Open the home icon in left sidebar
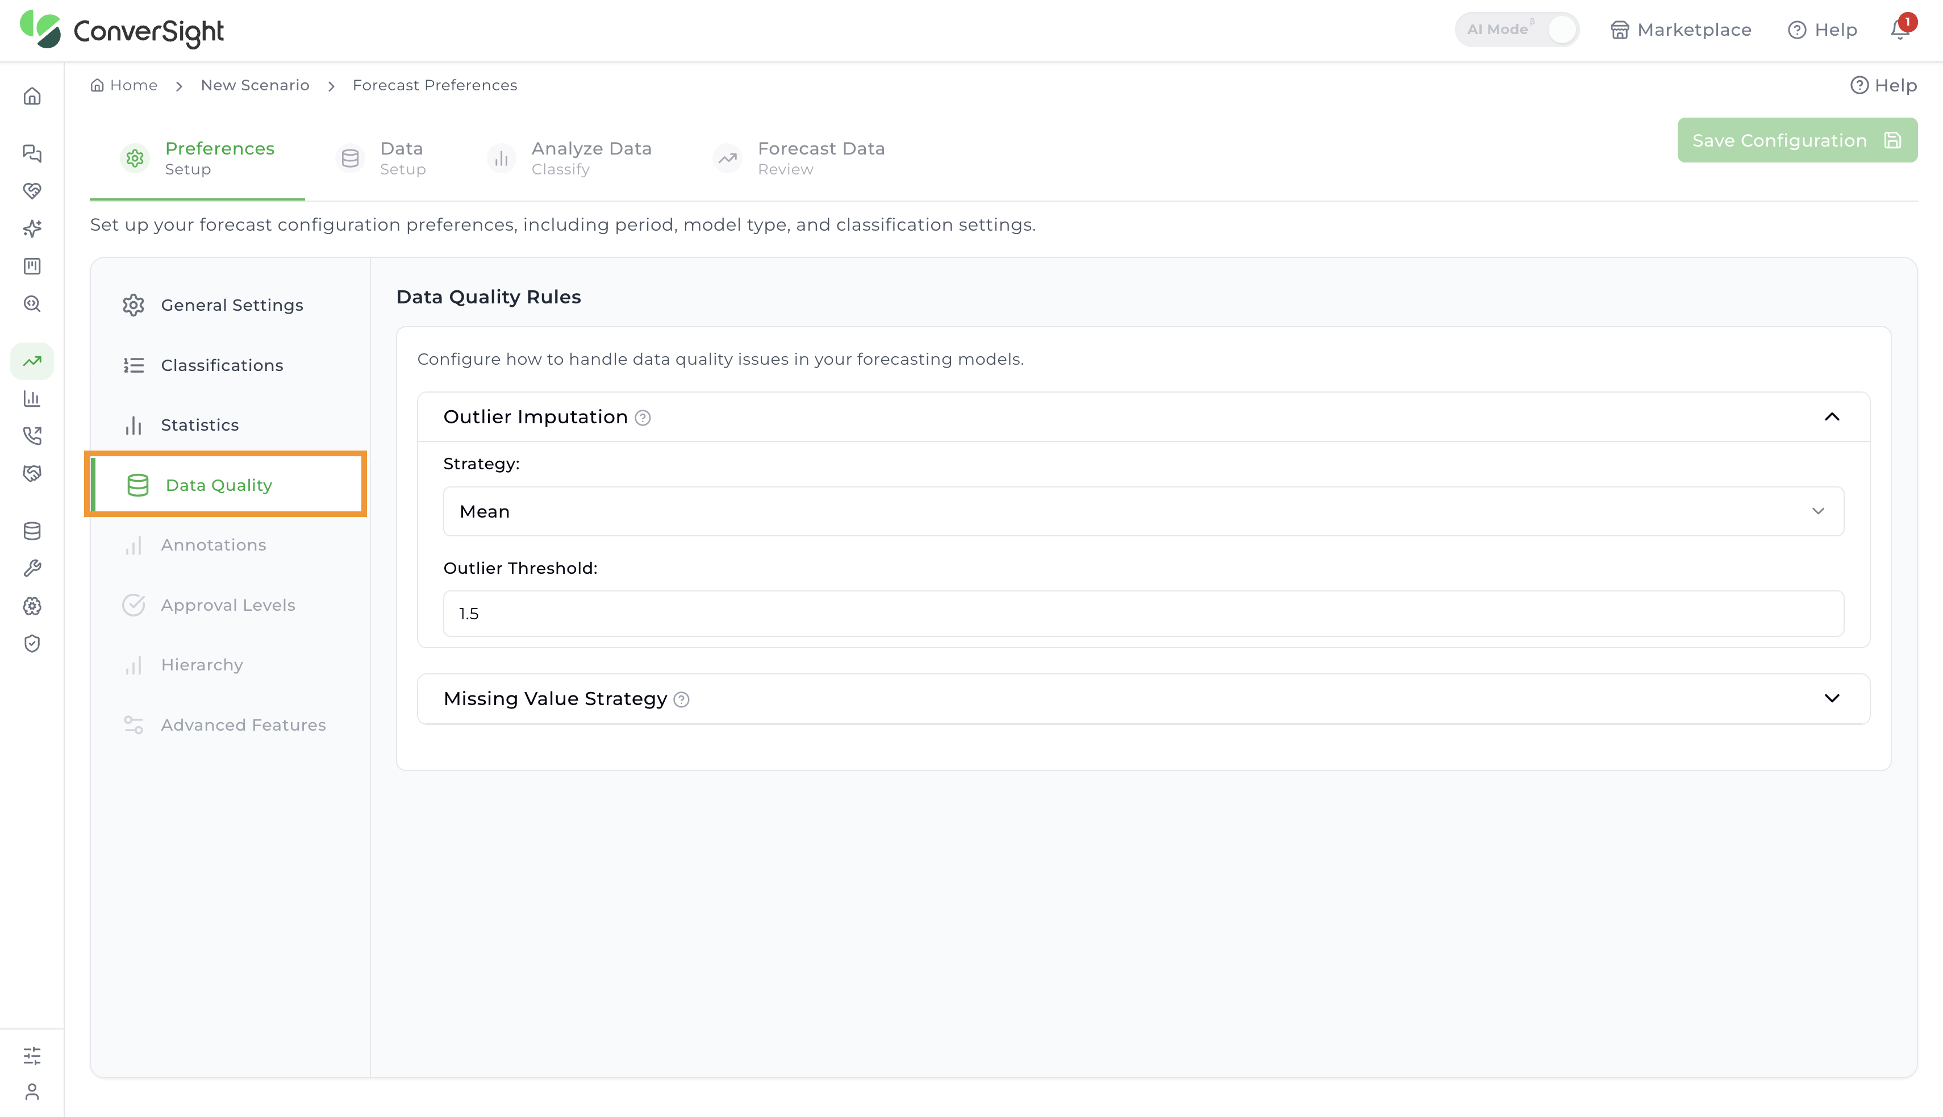This screenshot has width=1943, height=1117. (31, 96)
